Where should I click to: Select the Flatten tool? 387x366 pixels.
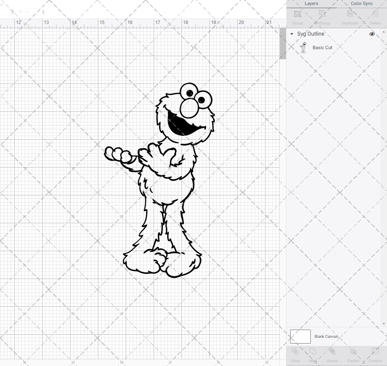pos(353,354)
